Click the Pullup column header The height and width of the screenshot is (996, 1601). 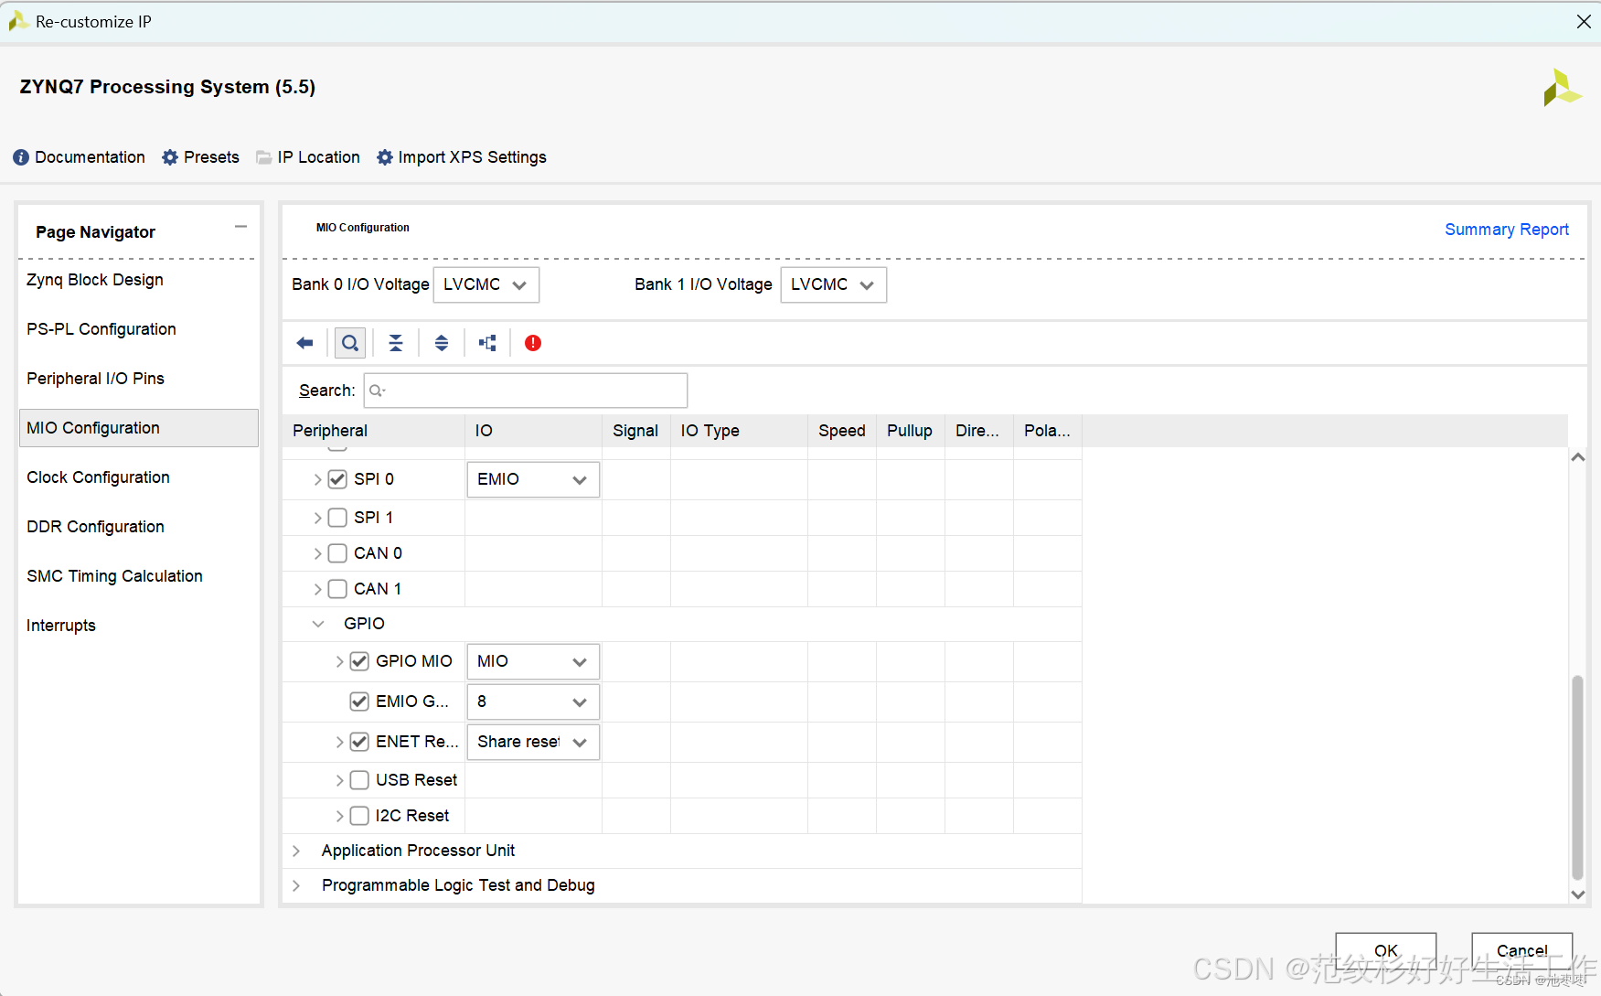tap(910, 431)
